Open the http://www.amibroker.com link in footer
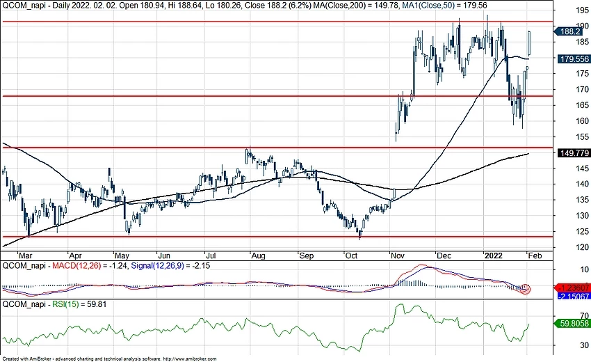591x362 pixels. [x=190, y=359]
